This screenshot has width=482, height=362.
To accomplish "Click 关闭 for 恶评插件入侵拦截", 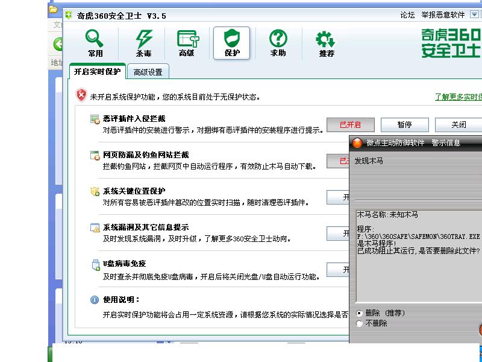I will pos(459,125).
